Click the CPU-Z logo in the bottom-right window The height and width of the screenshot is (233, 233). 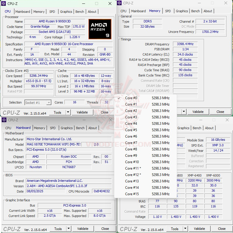click(130, 229)
